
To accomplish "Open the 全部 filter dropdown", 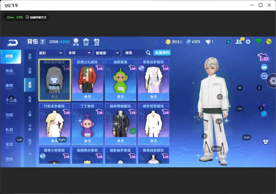I will click(80, 53).
